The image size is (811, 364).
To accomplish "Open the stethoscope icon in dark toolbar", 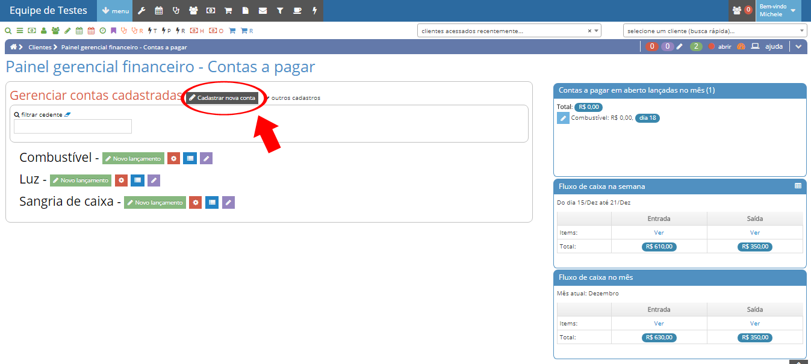I will coord(176,11).
